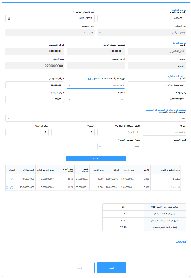Click table cell السلعة 2 description
Image resolution: width=191 pixels, height=278 pixels.
coord(176,187)
